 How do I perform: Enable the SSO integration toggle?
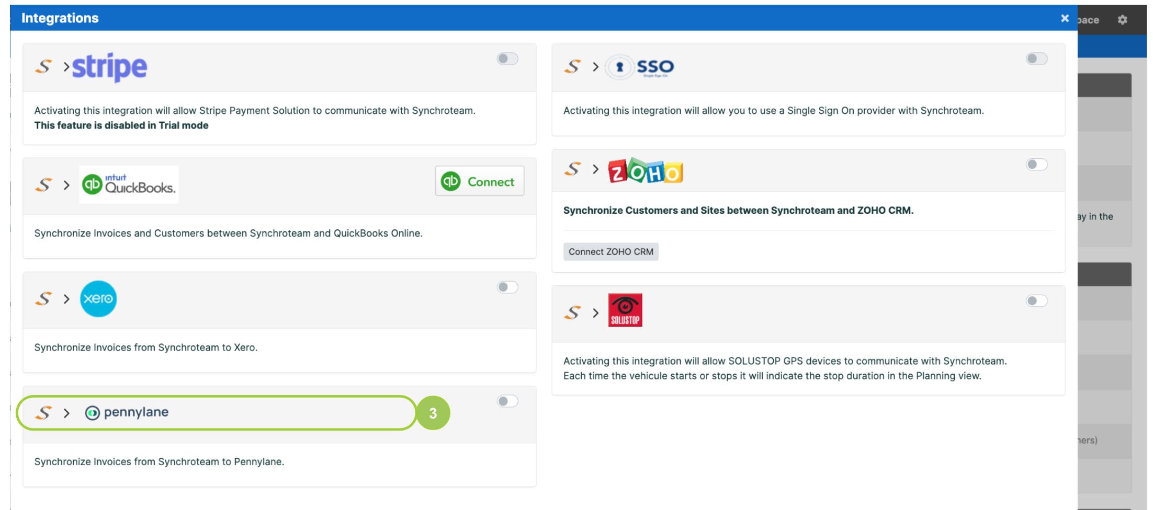[x=1036, y=59]
